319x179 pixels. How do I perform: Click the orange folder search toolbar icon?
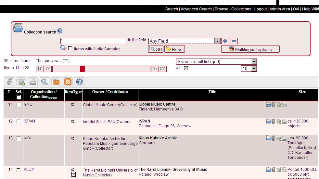click(x=56, y=82)
